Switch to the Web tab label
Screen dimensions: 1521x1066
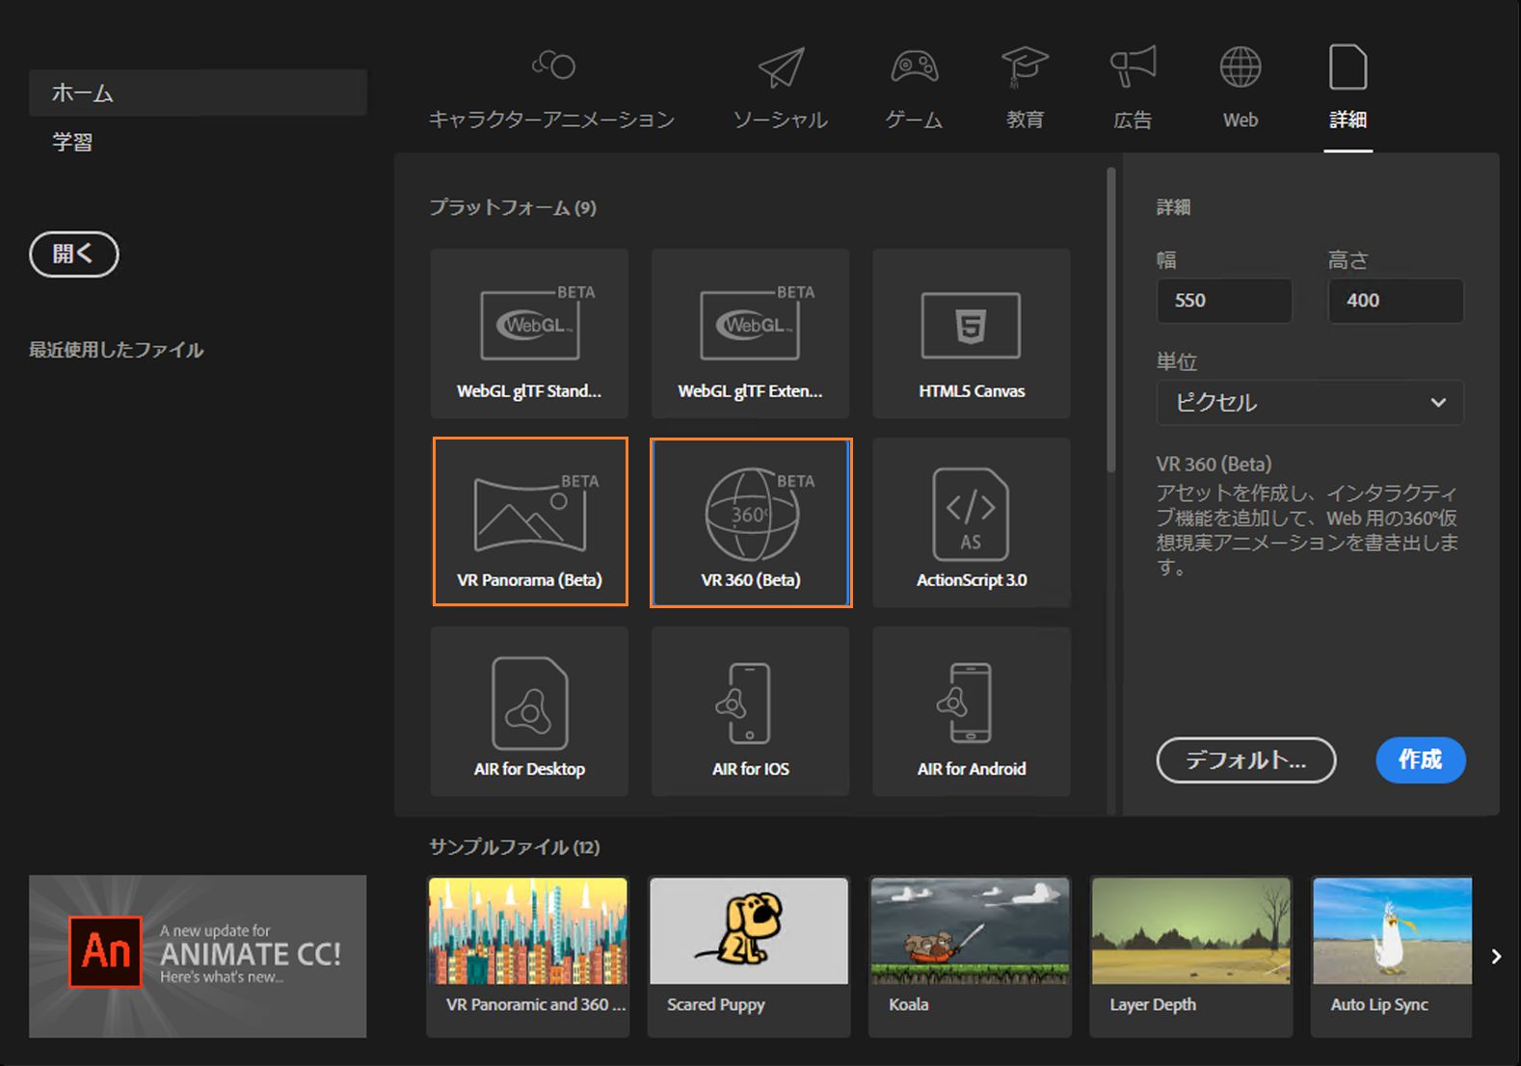pyautogui.click(x=1241, y=120)
